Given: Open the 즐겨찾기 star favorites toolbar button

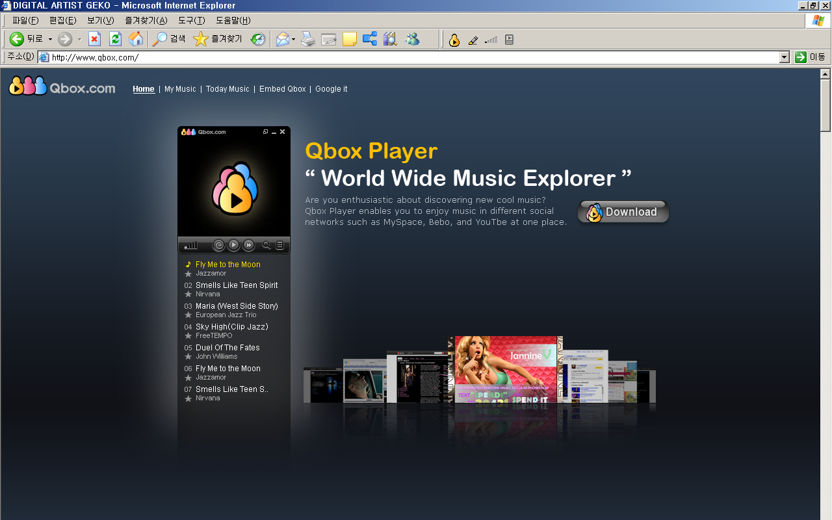Looking at the screenshot, I should pos(218,39).
